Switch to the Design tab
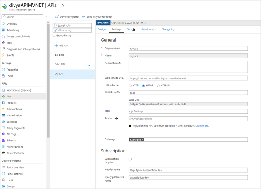Image resolution: width=261 pixels, height=189 pixels. pyautogui.click(x=102, y=29)
